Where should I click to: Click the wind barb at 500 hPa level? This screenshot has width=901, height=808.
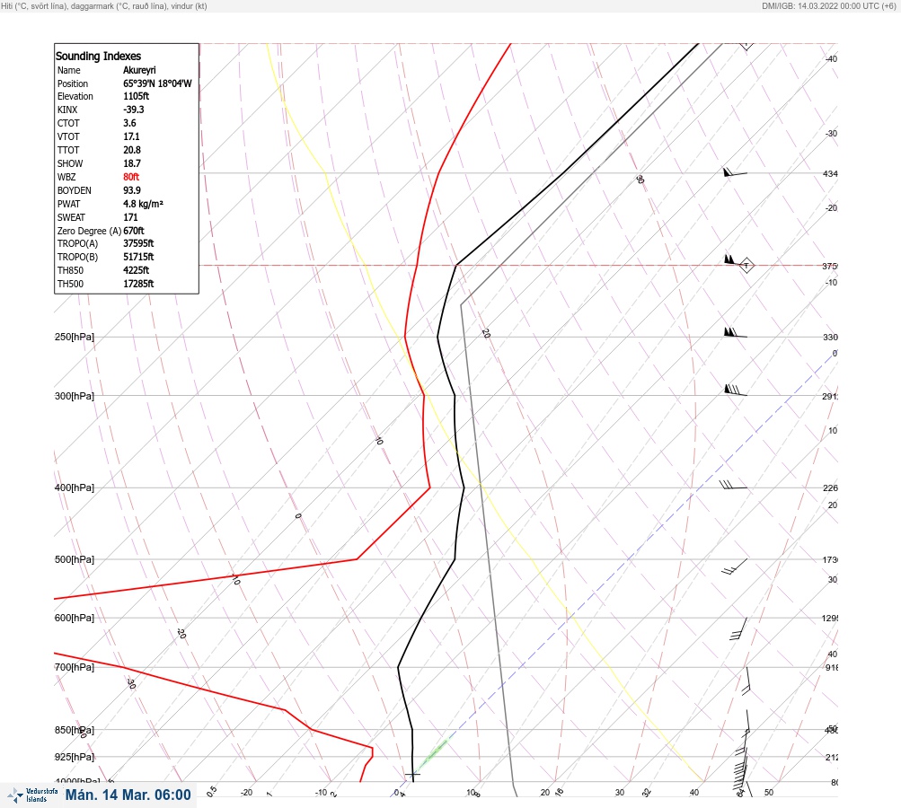(735, 566)
